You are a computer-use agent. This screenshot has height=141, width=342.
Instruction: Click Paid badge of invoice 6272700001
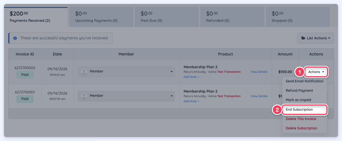coord(25,99)
